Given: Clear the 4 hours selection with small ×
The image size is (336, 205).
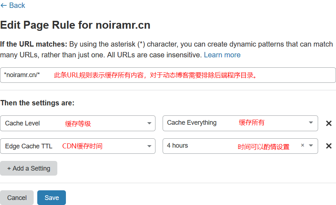Looking at the screenshot, I should 303,146.
